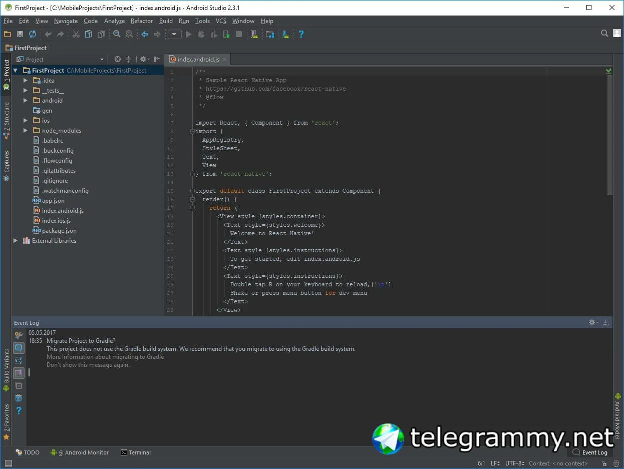
Task: Click 'More Information about migrating to Gradle' link
Action: (105, 357)
